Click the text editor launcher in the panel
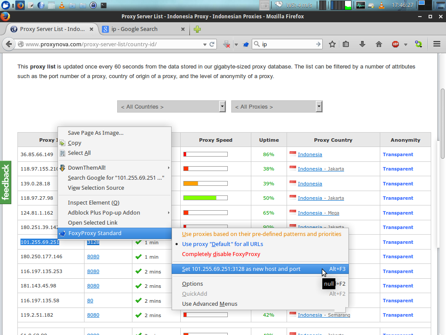The image size is (446, 335). point(31,5)
